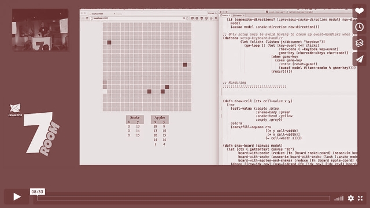This screenshot has height=208, width=370.
Task: Click the Snake table header
Action: click(135, 117)
